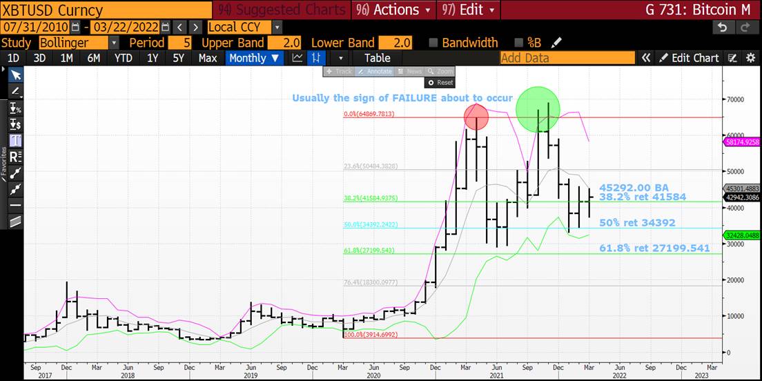Click the News overlay button
The height and width of the screenshot is (381, 762).
point(409,72)
